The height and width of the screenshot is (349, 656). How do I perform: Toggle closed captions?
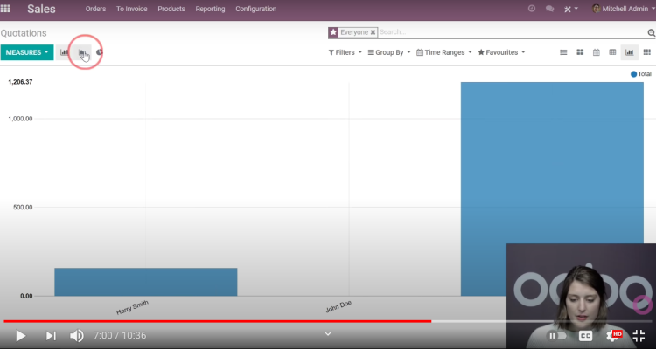coord(585,336)
